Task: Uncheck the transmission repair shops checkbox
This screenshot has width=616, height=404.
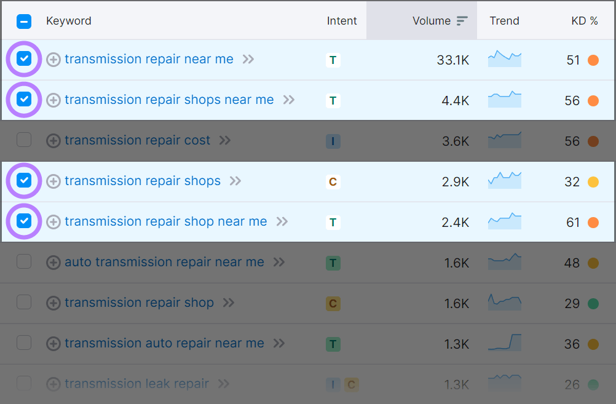Action: [x=24, y=180]
